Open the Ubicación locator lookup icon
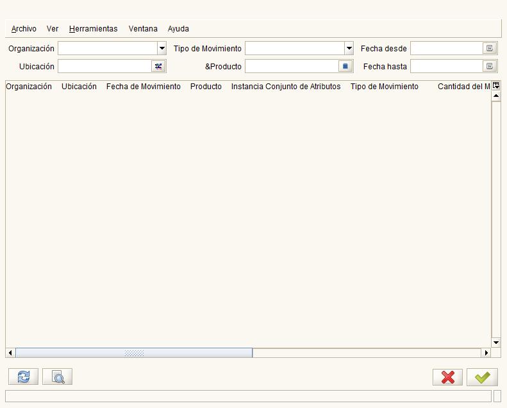The image size is (507, 408). point(158,66)
